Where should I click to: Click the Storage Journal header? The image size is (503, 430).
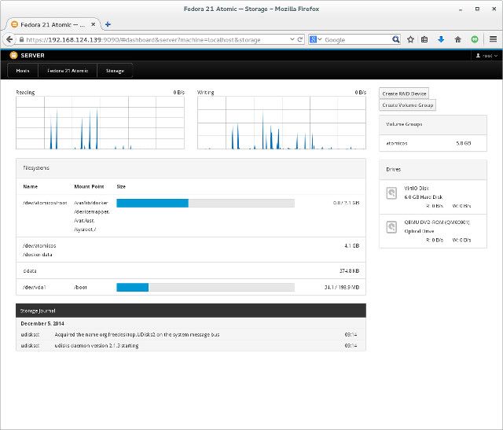coord(190,311)
